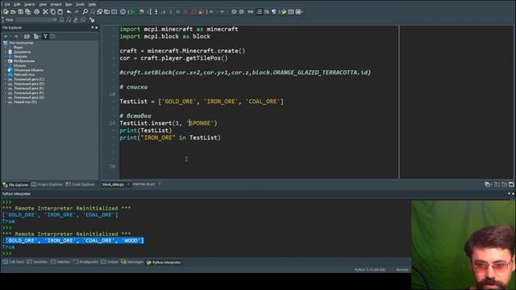Image resolution: width=516 pixels, height=290 pixels.
Task: Click the Save All toolbar icon
Action: pyautogui.click(x=28, y=12)
